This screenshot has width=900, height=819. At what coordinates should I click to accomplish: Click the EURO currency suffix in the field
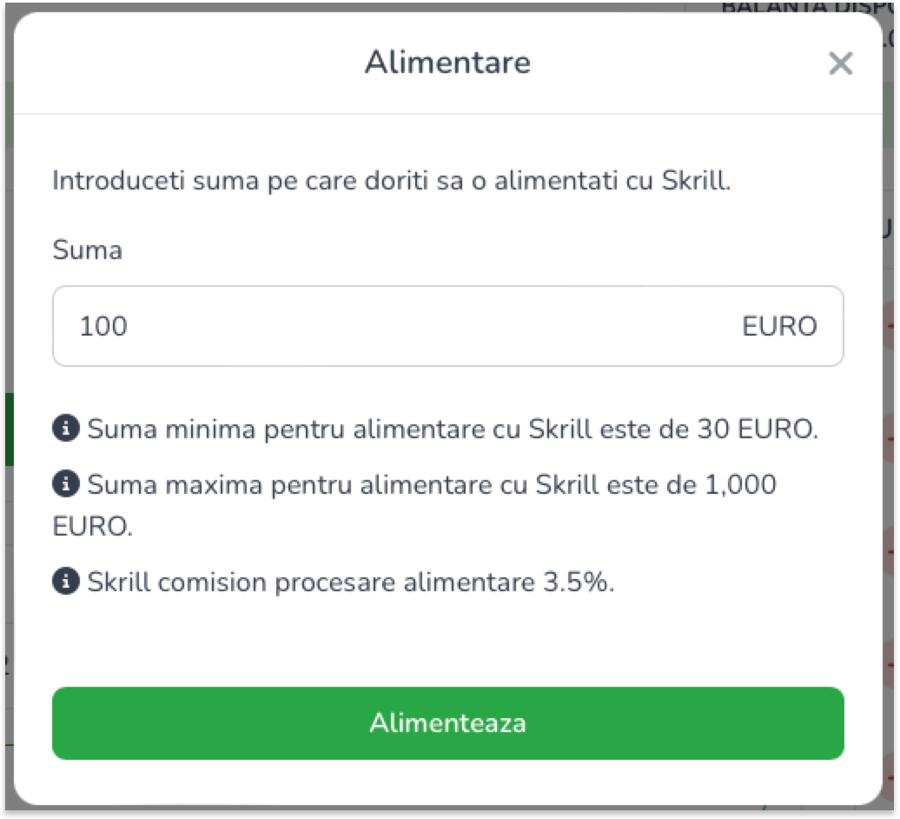[x=779, y=327]
